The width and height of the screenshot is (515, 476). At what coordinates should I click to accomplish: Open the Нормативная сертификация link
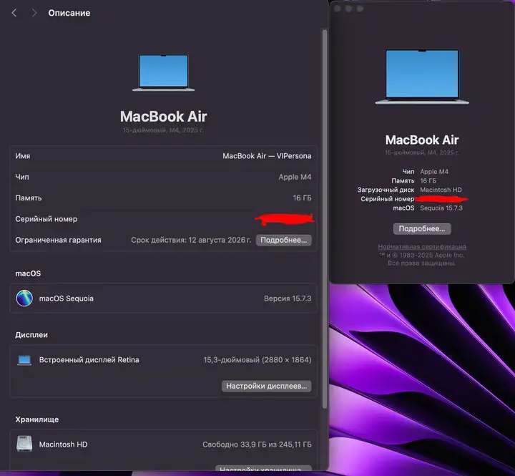pos(422,246)
